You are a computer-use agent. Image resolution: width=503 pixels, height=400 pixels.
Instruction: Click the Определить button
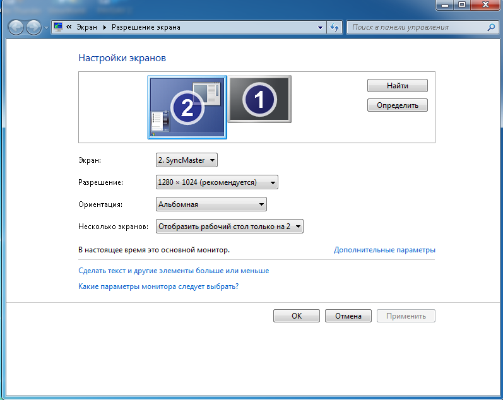tap(398, 105)
